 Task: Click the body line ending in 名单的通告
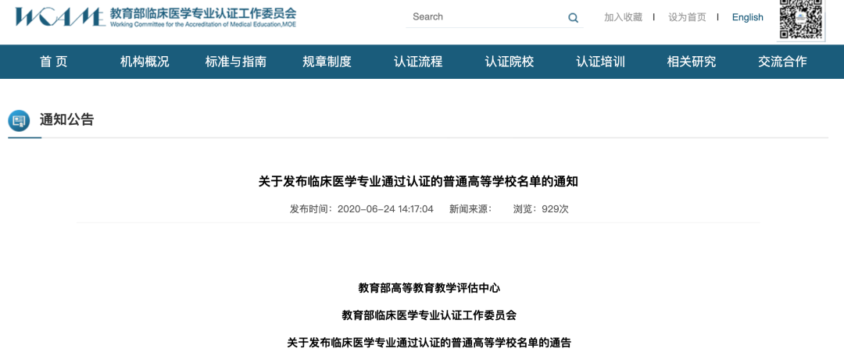click(429, 343)
